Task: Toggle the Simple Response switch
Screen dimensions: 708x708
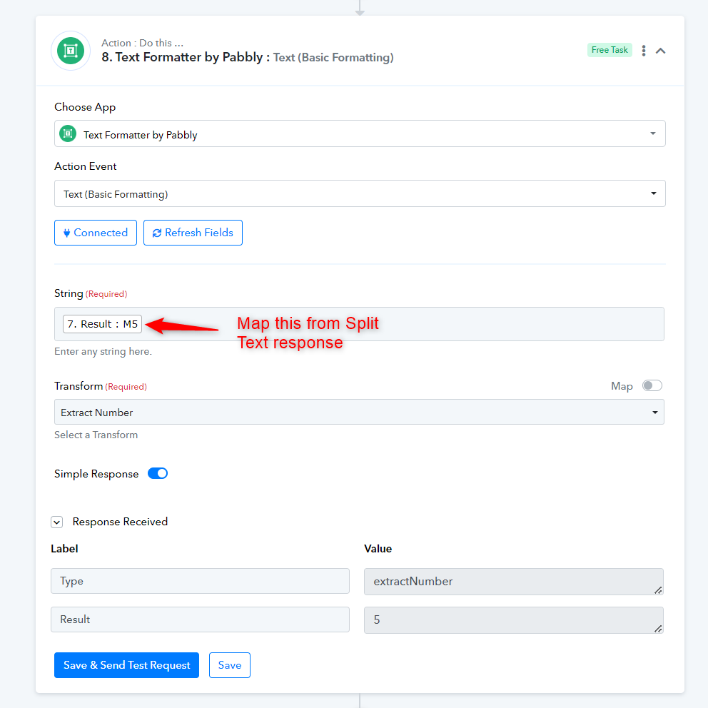Action: tap(158, 473)
